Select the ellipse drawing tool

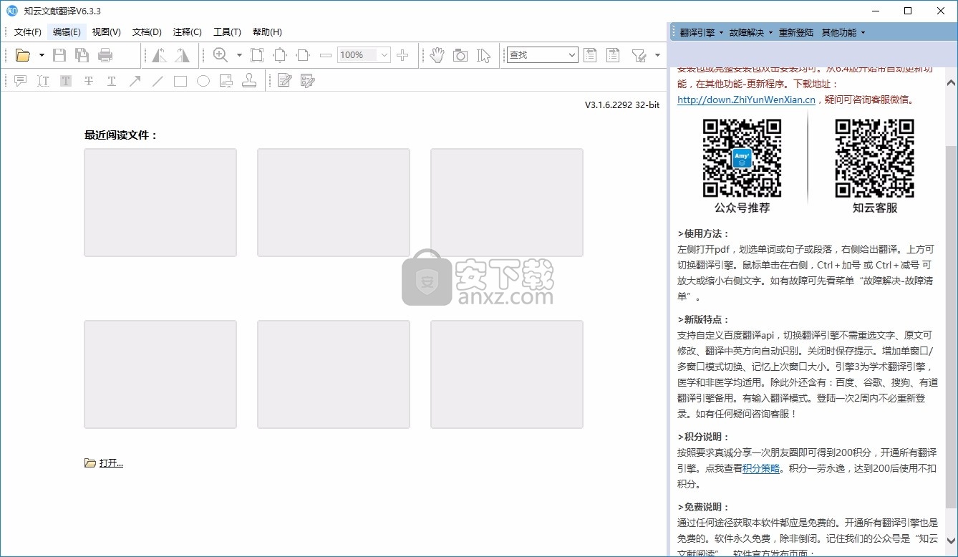203,81
